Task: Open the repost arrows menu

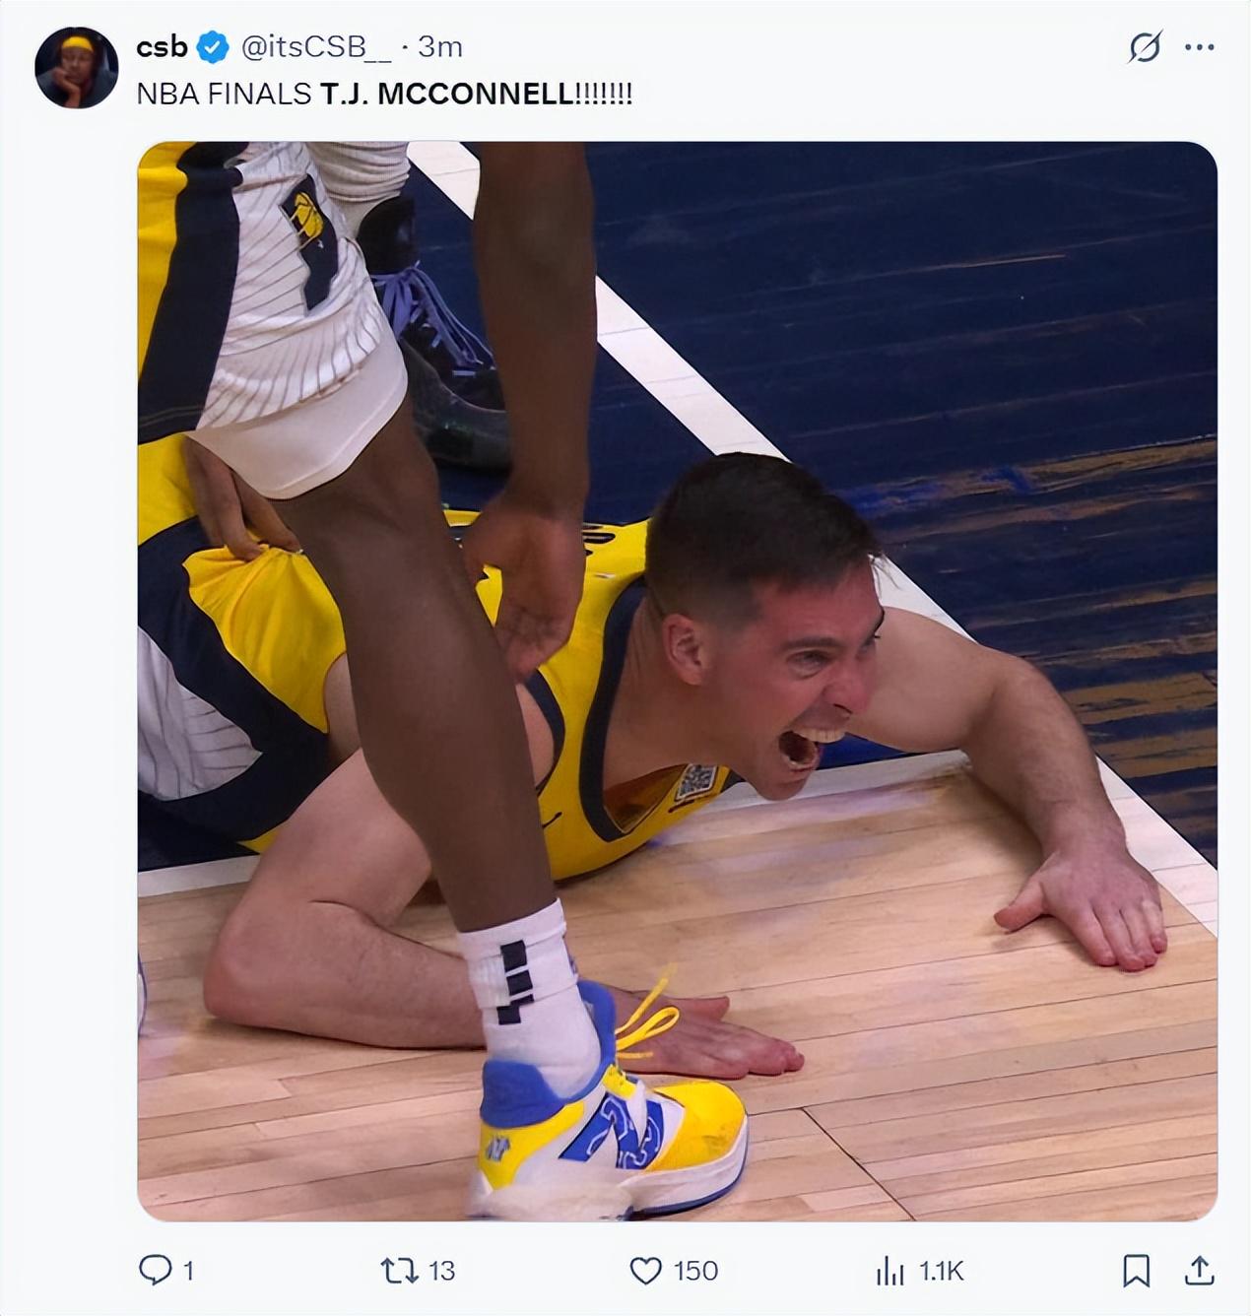Action: 399,1271
